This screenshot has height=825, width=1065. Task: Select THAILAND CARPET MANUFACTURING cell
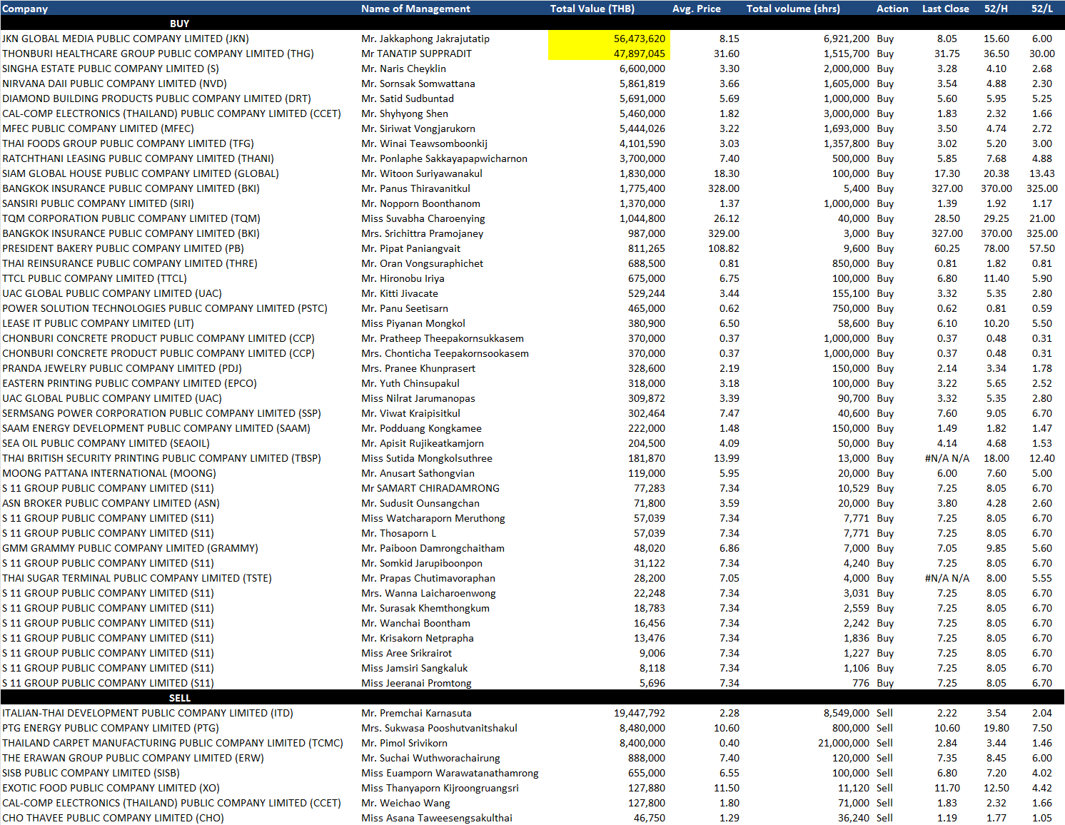click(x=173, y=743)
